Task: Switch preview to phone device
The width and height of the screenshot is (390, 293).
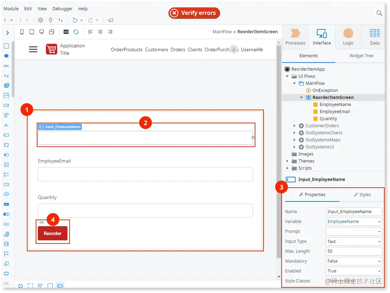Action: tap(22, 32)
